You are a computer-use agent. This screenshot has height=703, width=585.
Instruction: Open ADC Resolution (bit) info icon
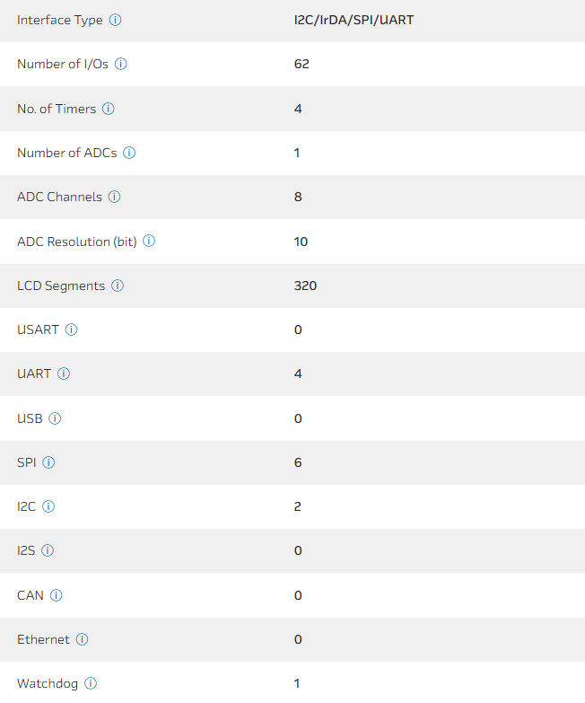pos(149,242)
